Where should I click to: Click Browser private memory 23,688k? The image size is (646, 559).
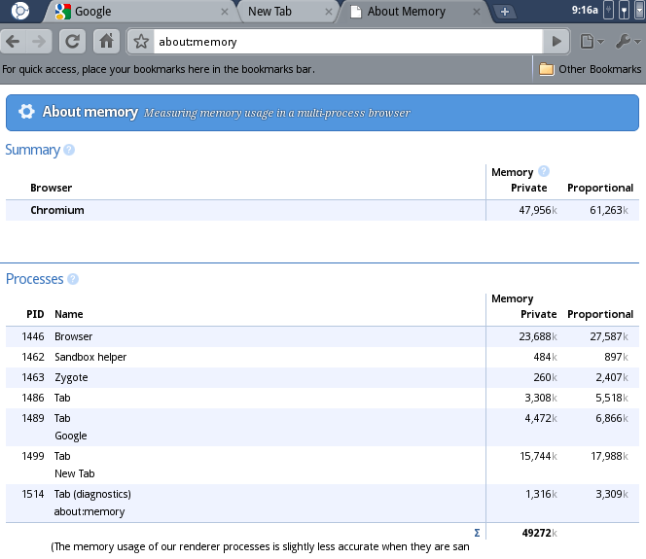tap(538, 336)
